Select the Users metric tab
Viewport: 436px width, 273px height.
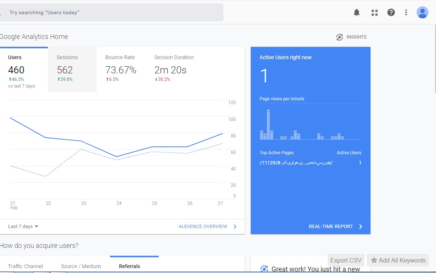[24, 69]
